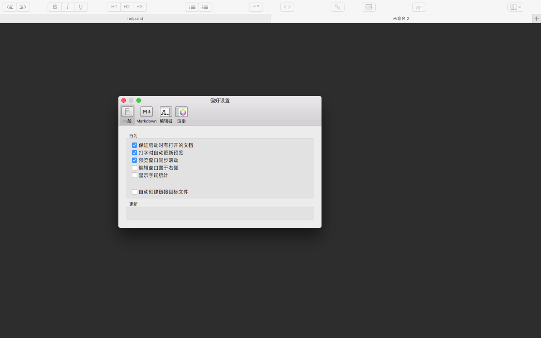Click the copy HTML toolbar icon
This screenshot has width=541, height=338.
(419, 7)
